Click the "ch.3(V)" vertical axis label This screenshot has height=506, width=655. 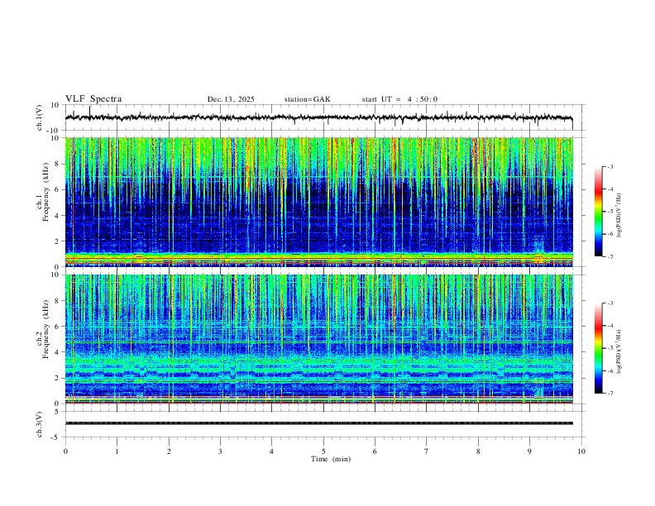coord(40,424)
